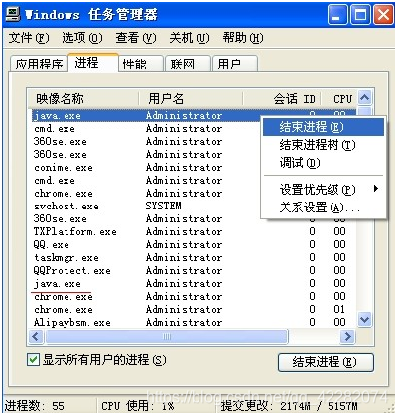Sort by 会话 ID column header
Viewport: 398px width, 416px height.
pos(282,98)
